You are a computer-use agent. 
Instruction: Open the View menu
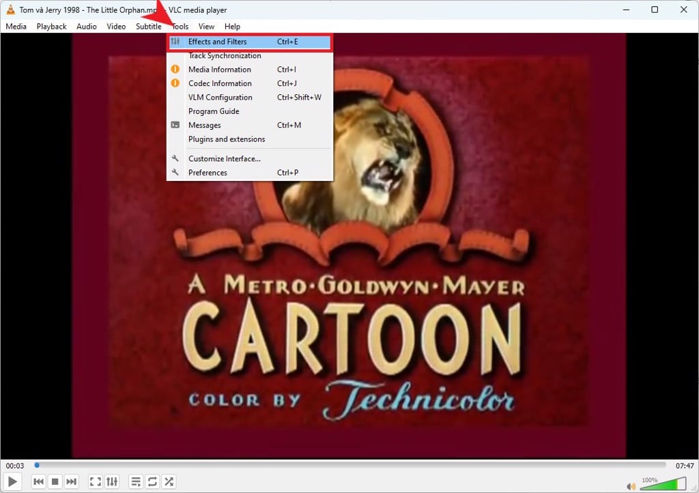click(206, 27)
